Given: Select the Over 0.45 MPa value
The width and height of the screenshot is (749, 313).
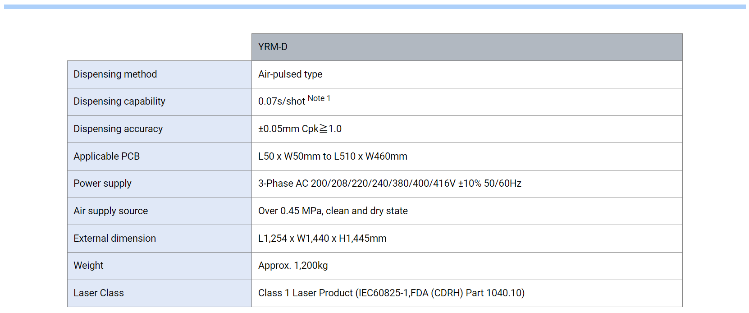Looking at the screenshot, I should click(333, 211).
